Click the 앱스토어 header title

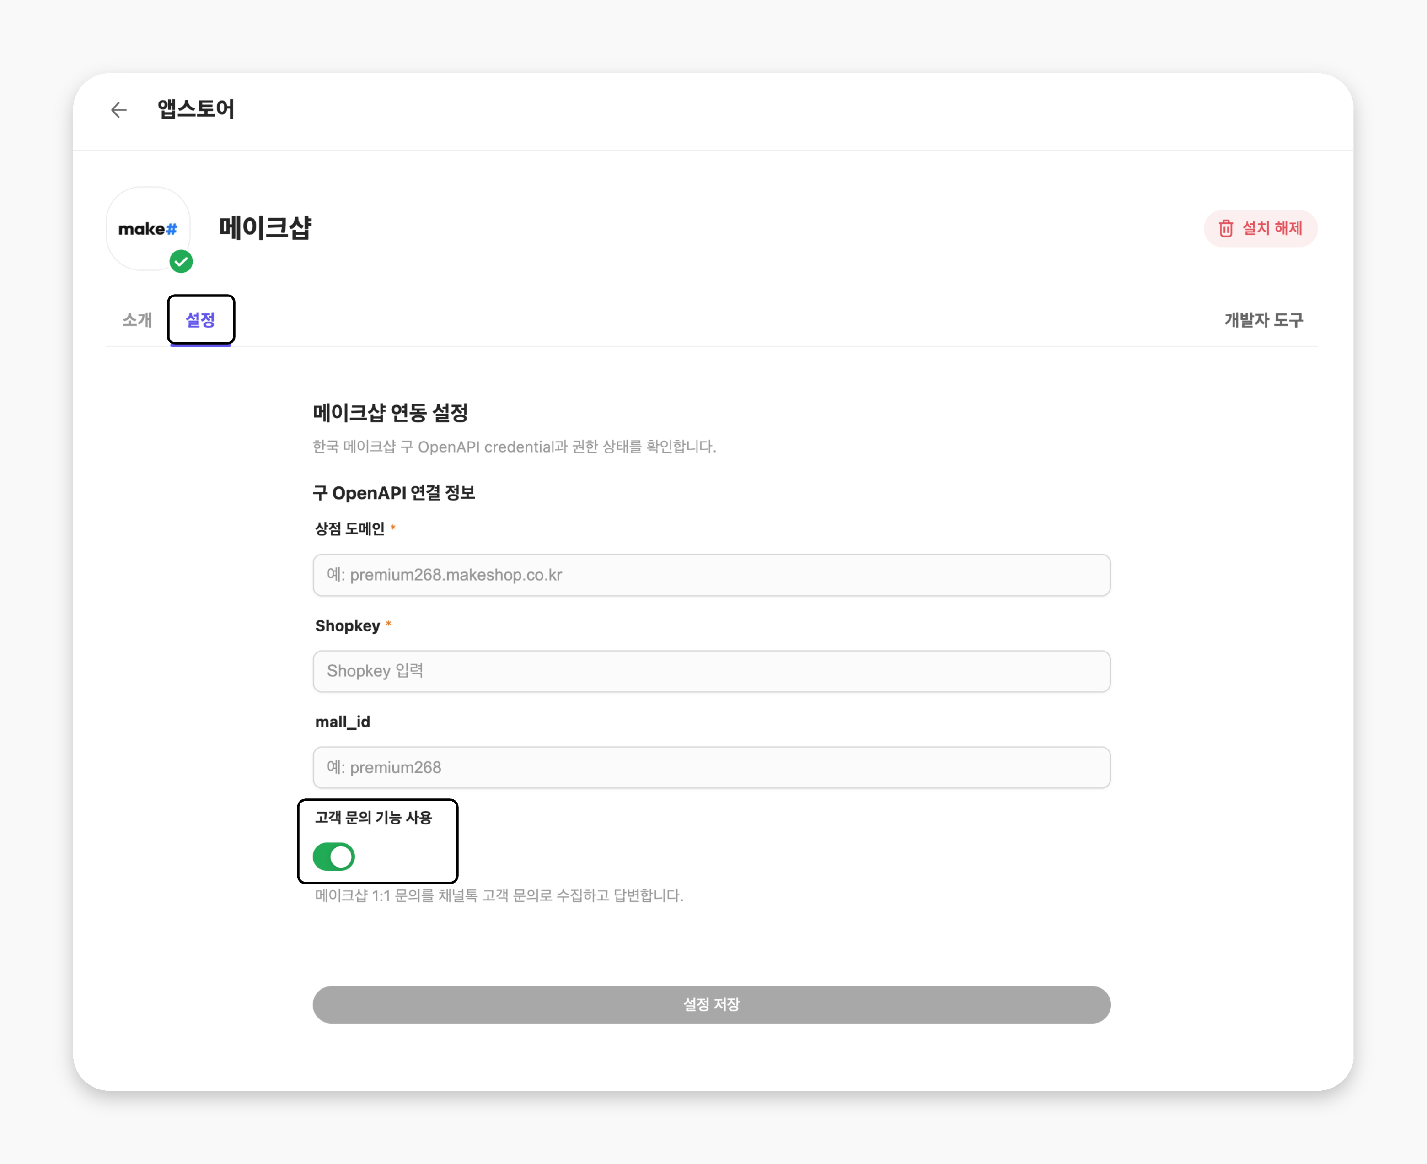point(196,108)
